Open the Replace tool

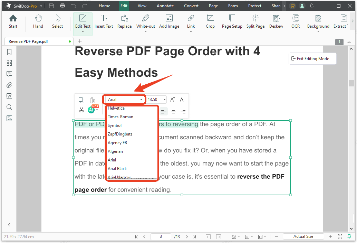(x=124, y=21)
